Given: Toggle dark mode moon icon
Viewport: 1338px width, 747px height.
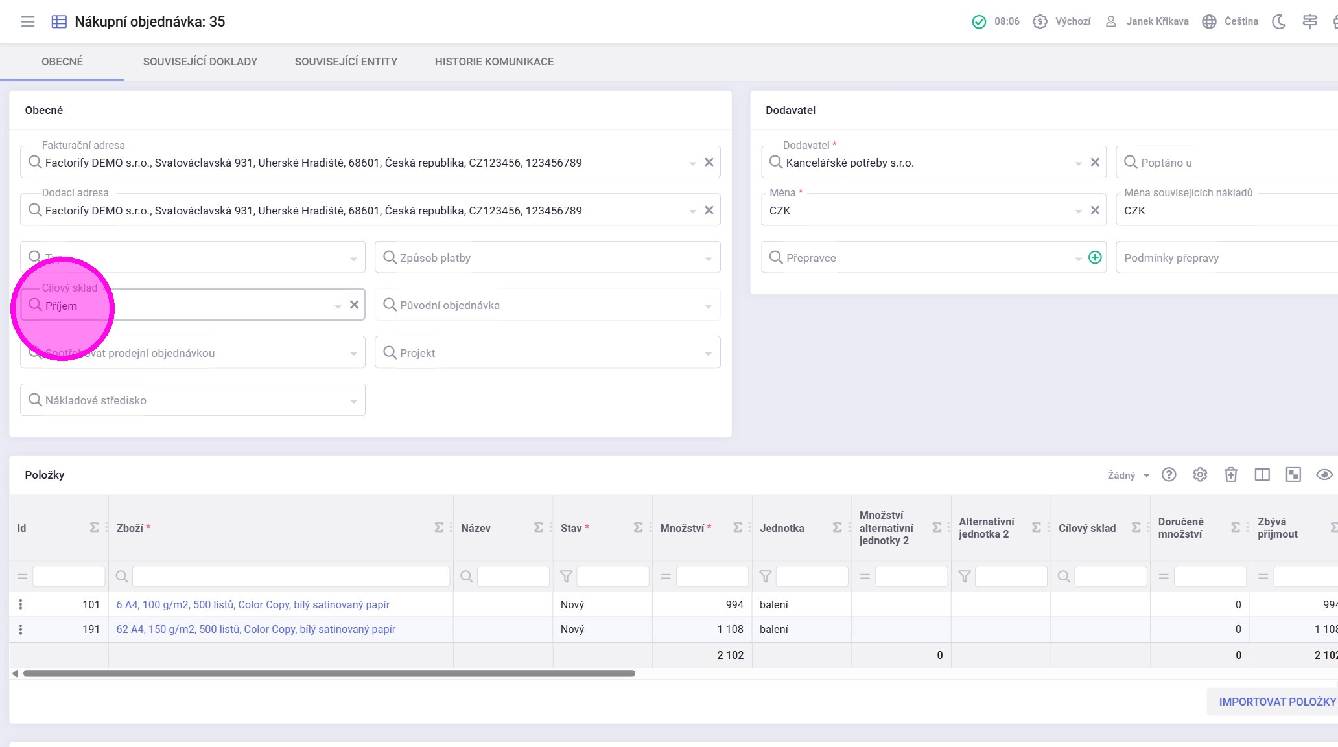Looking at the screenshot, I should 1278,21.
